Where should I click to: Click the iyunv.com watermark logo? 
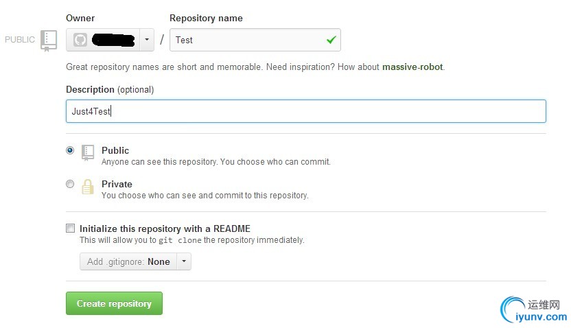click(x=535, y=310)
